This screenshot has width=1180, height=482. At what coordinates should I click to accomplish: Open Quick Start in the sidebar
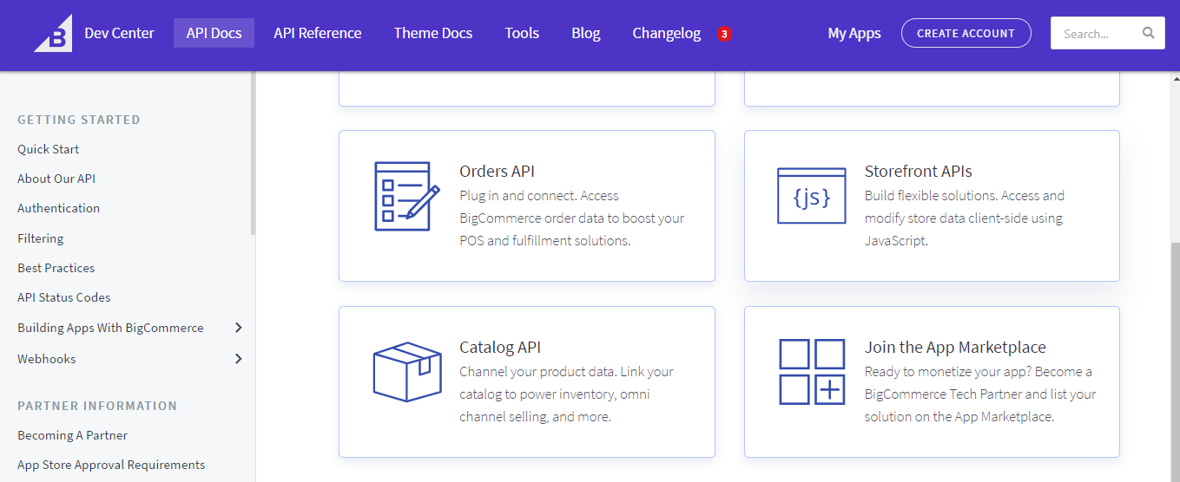click(x=49, y=149)
